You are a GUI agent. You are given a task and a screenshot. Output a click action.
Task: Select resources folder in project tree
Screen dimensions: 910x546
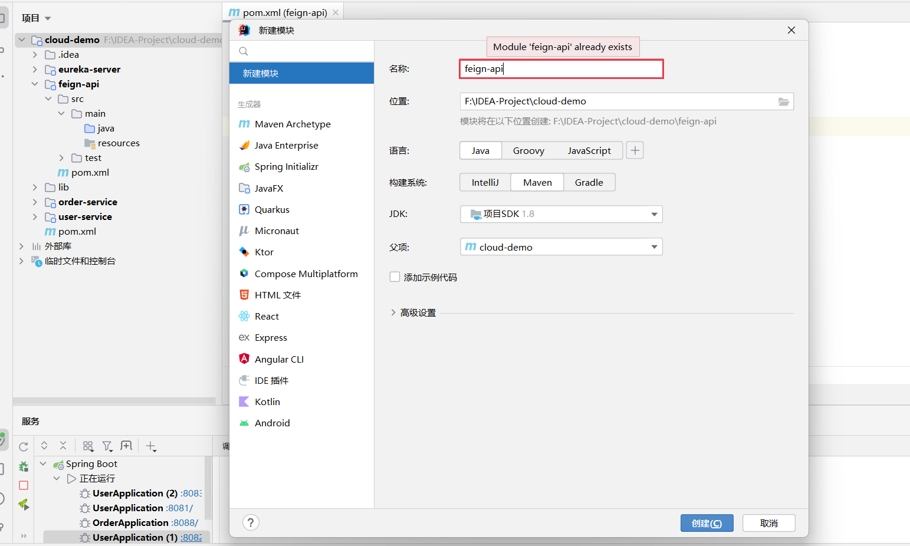pos(111,143)
